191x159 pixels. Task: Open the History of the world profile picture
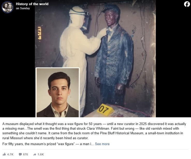(x=7, y=7)
